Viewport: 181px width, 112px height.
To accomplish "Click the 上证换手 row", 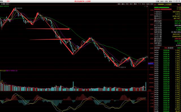I will [x=167, y=45].
